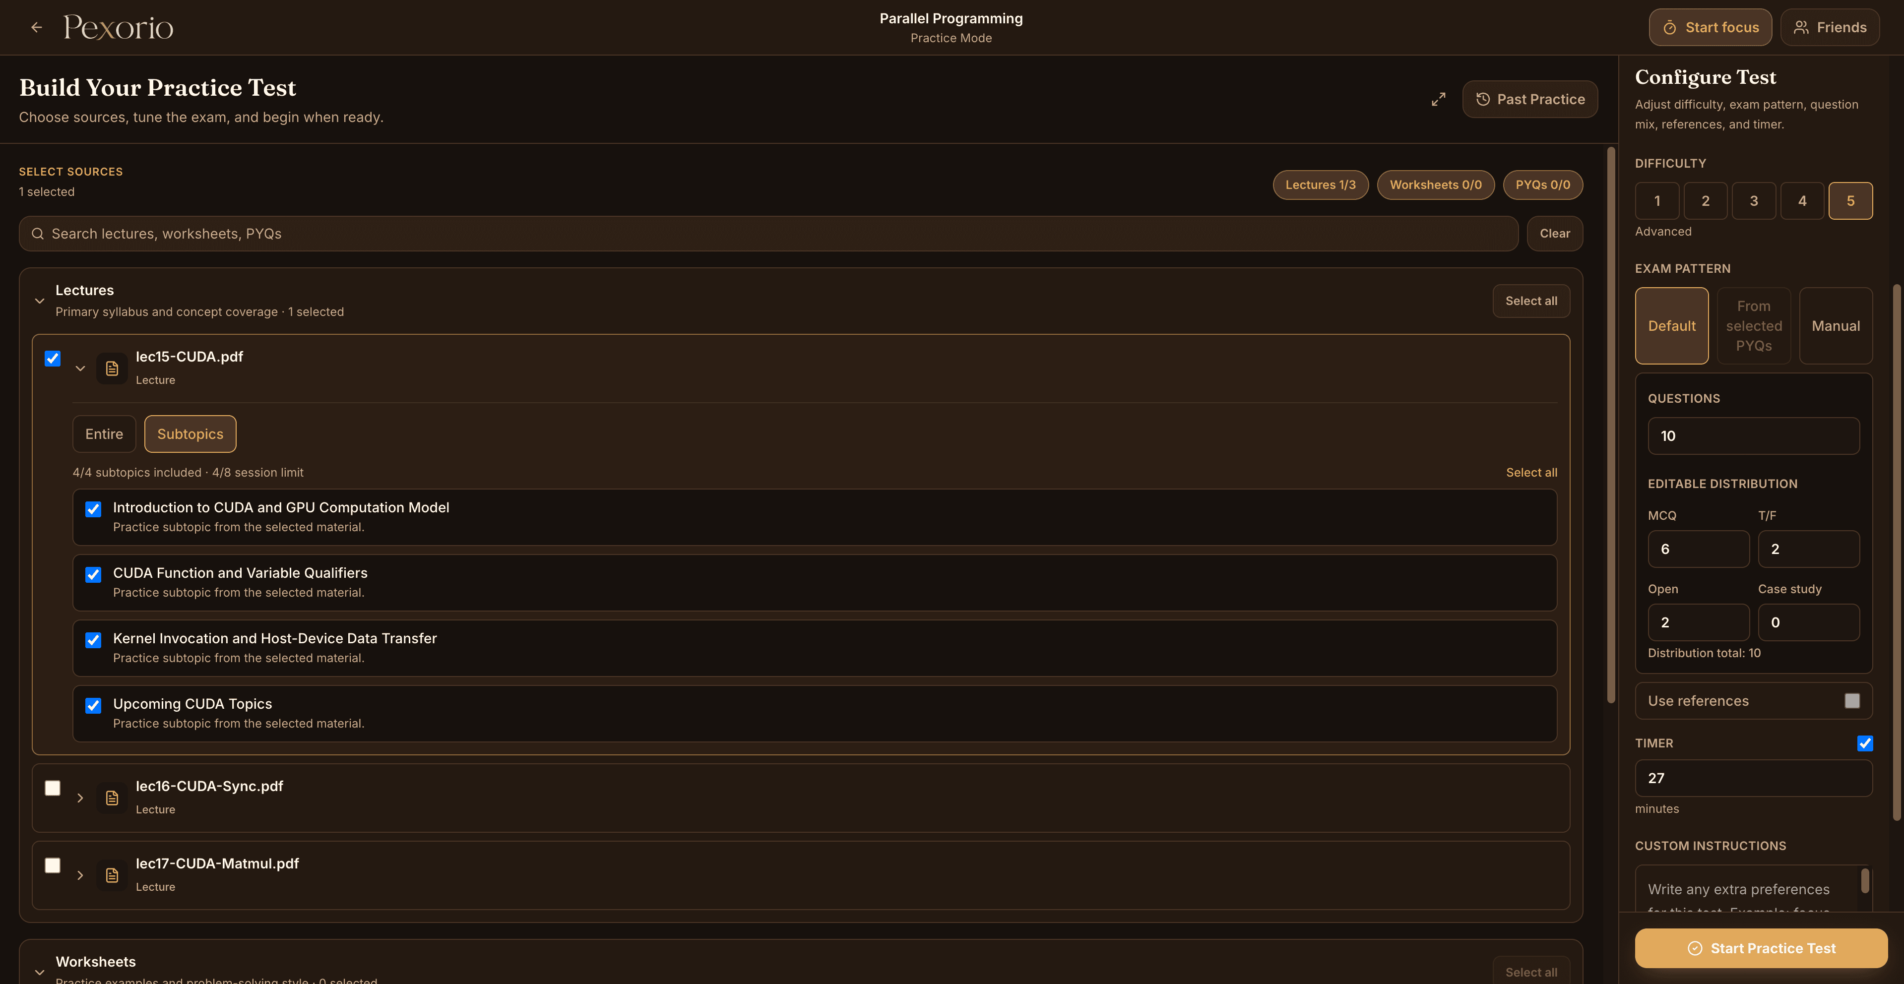Set difficulty to 2
1904x984 pixels.
click(x=1705, y=201)
